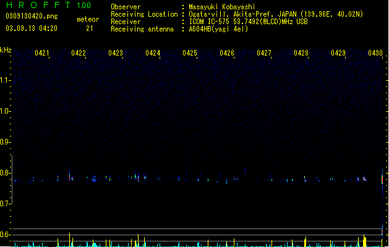Select observer name Masayuki Kobayashi
389x247 pixels.
[222, 7]
